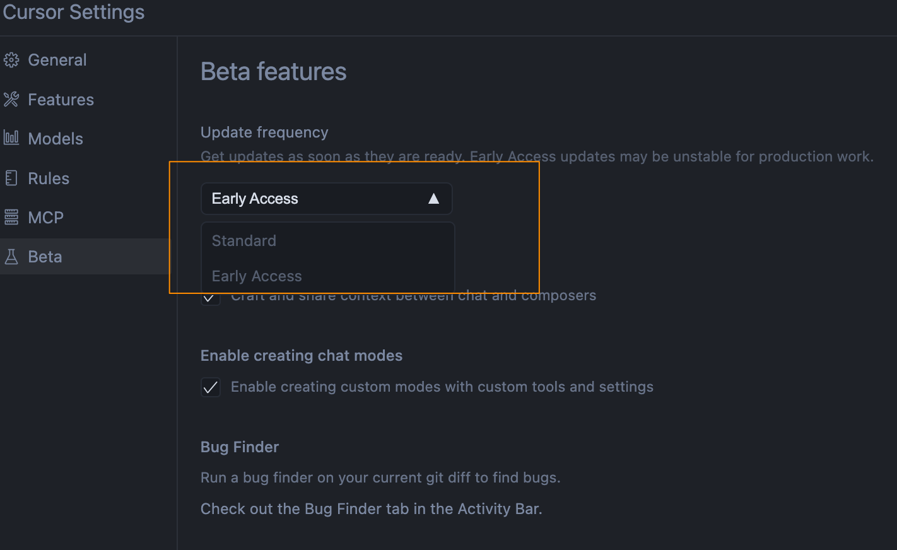Pick Early Access option in the list
The image size is (897, 550).
pyautogui.click(x=327, y=276)
